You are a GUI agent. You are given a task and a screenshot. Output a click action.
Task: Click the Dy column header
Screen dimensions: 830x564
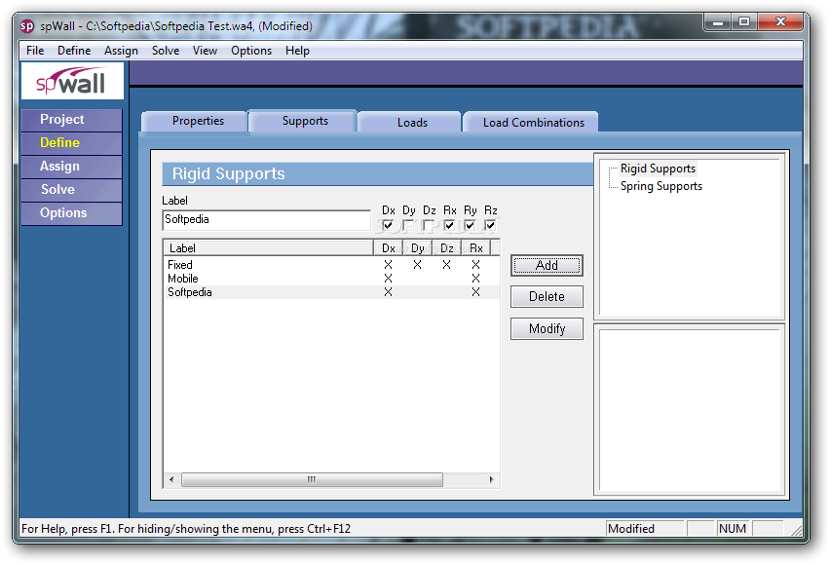(418, 248)
